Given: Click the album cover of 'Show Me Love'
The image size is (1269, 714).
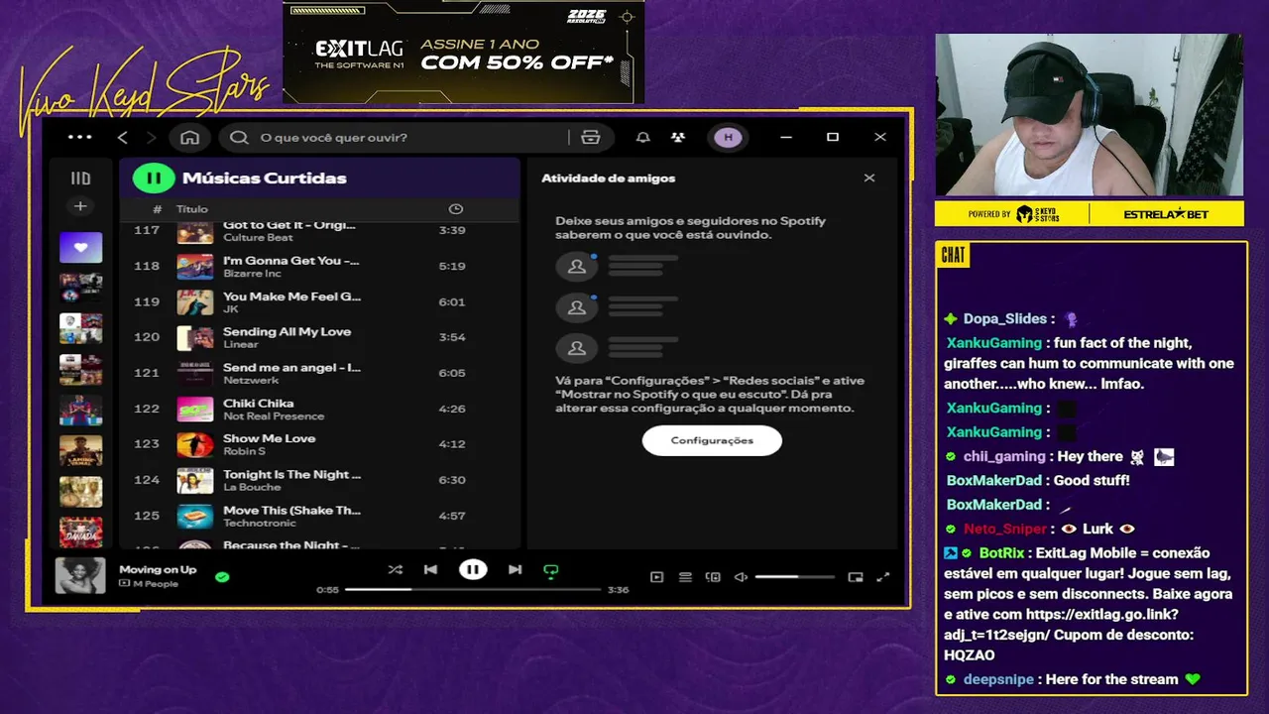Looking at the screenshot, I should (195, 444).
